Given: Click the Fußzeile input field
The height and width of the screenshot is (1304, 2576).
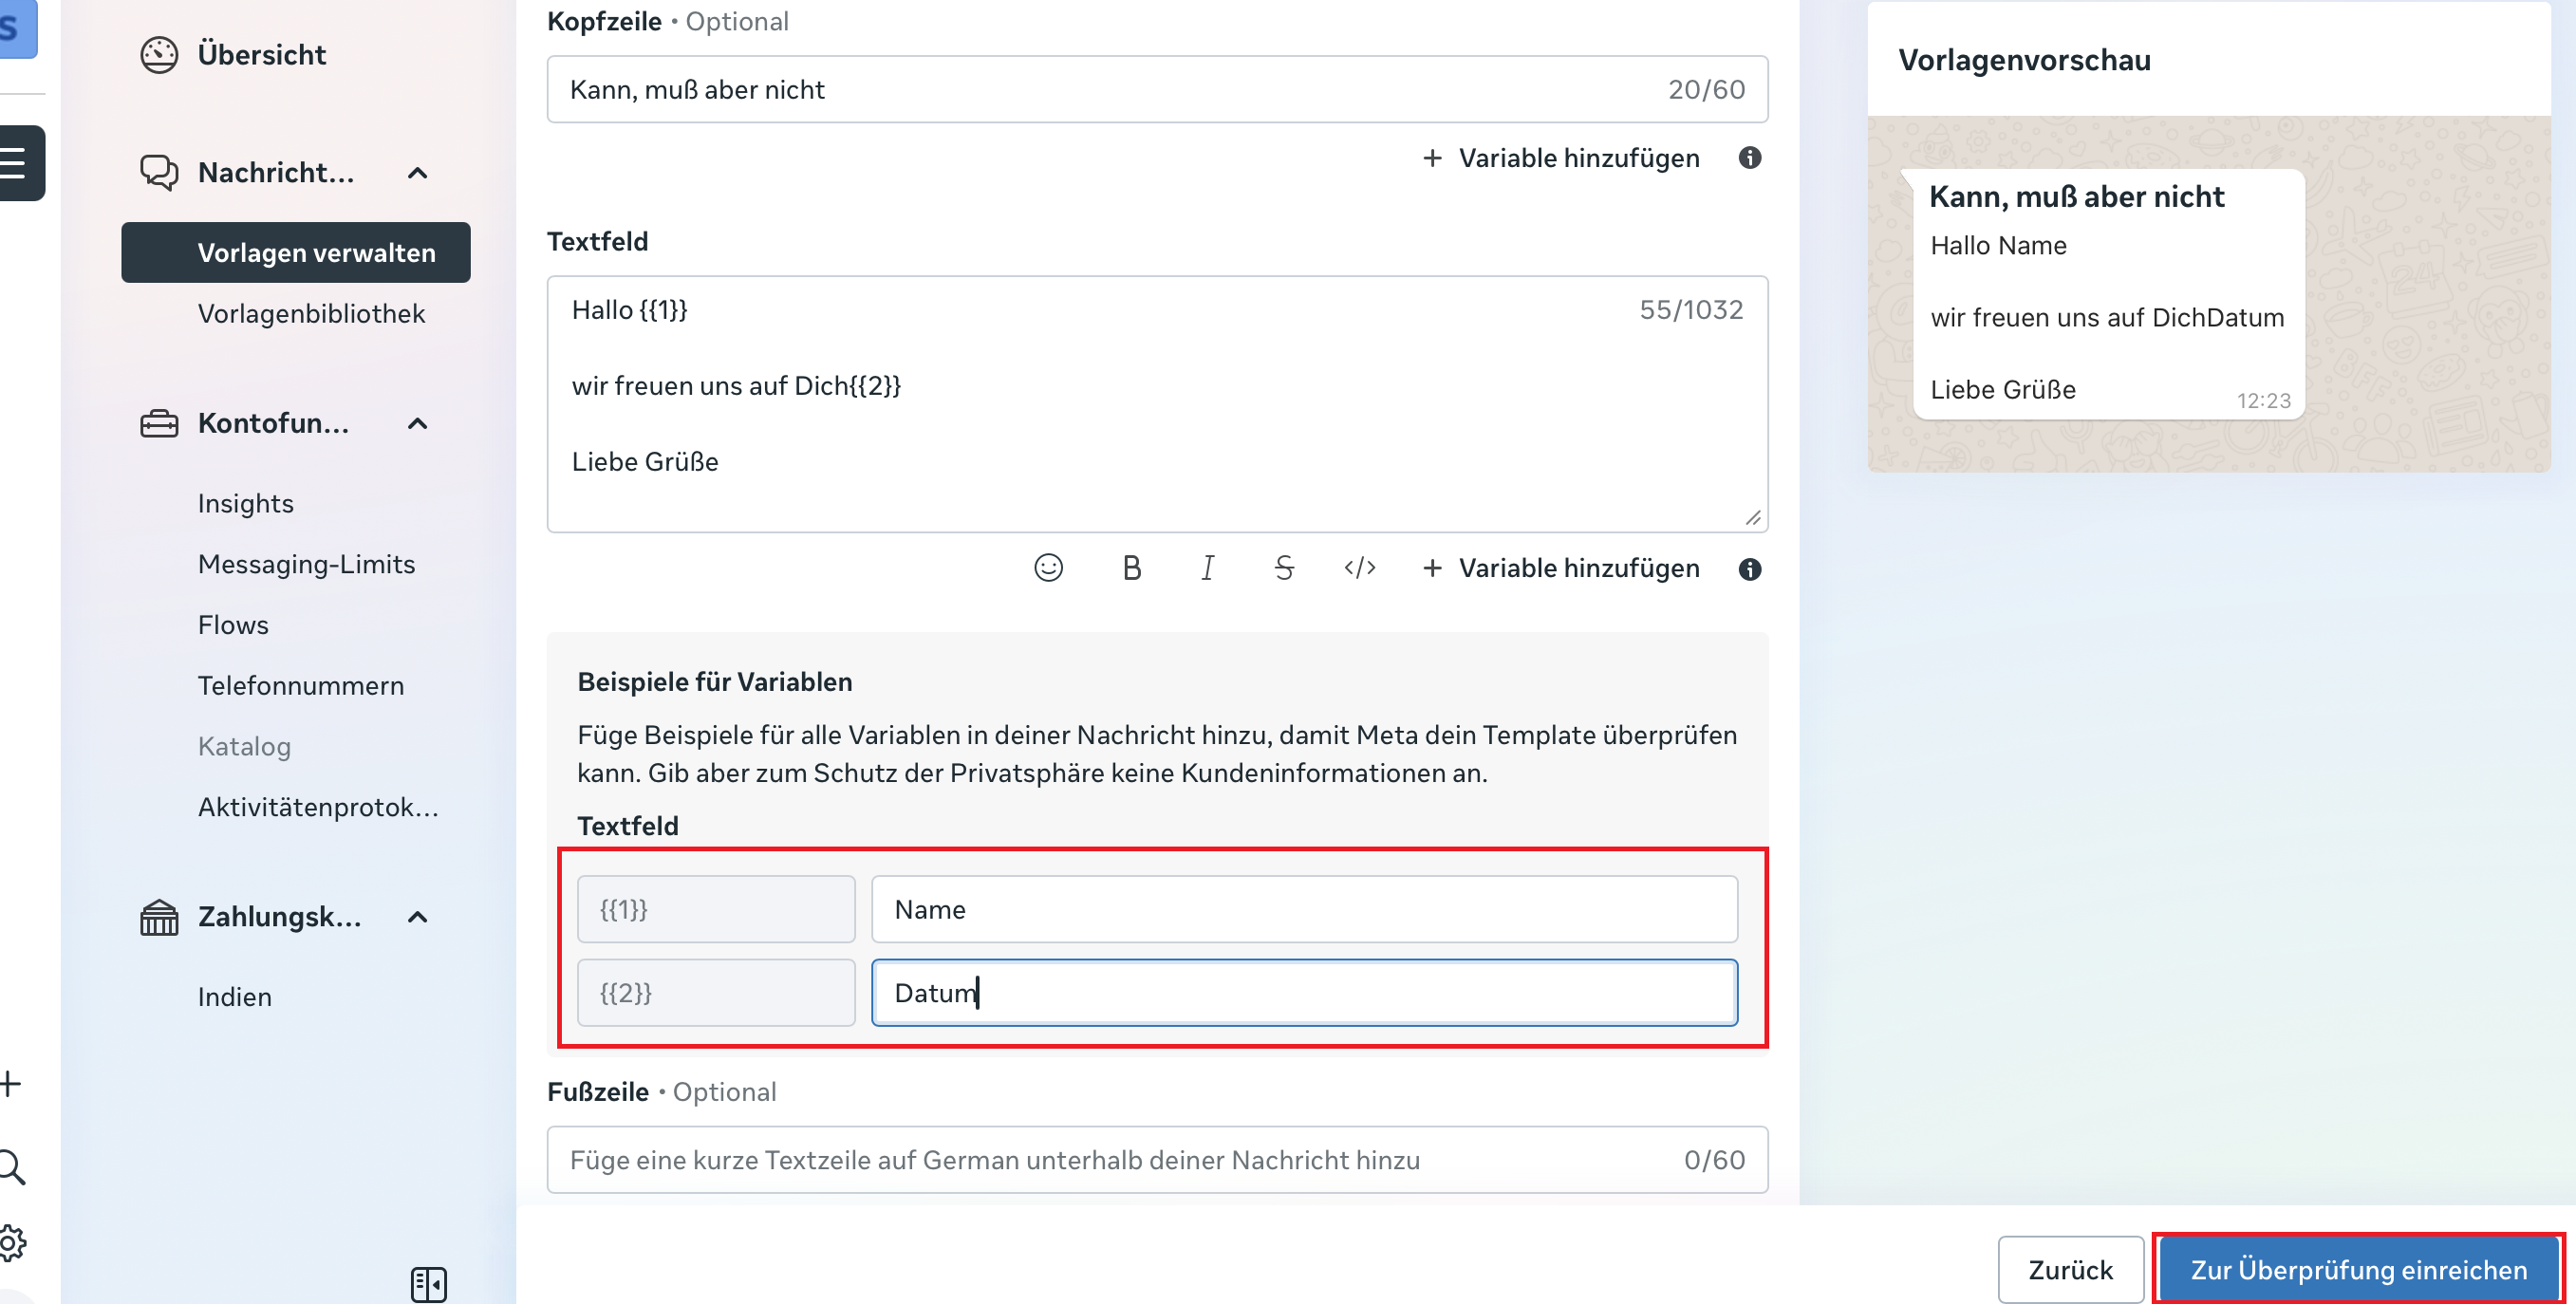Looking at the screenshot, I should 1157,1160.
